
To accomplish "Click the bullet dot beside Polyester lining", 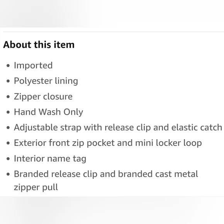I will tap(8, 81).
